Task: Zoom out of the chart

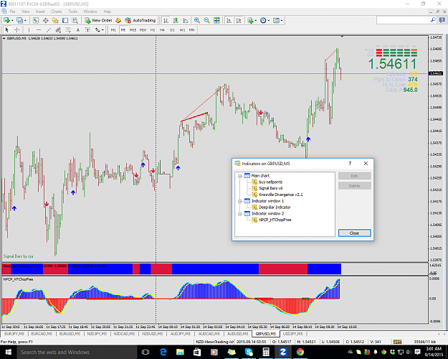Action: point(206,20)
